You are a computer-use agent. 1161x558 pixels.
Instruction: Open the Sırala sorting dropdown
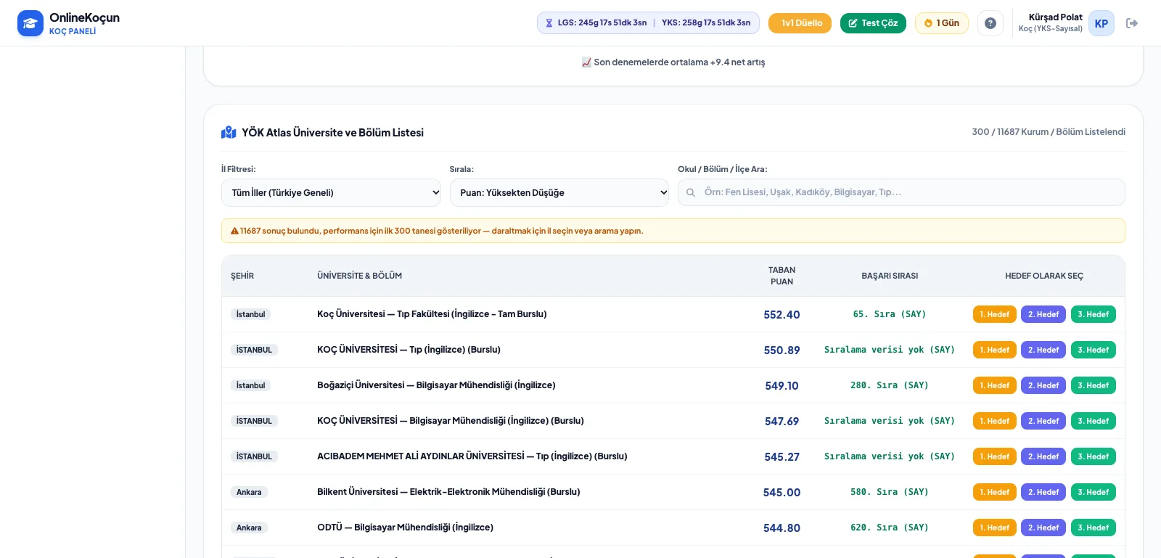pyautogui.click(x=559, y=193)
